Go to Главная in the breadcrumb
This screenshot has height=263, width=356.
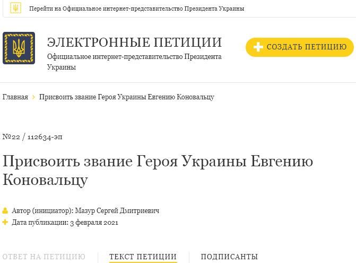(x=15, y=97)
